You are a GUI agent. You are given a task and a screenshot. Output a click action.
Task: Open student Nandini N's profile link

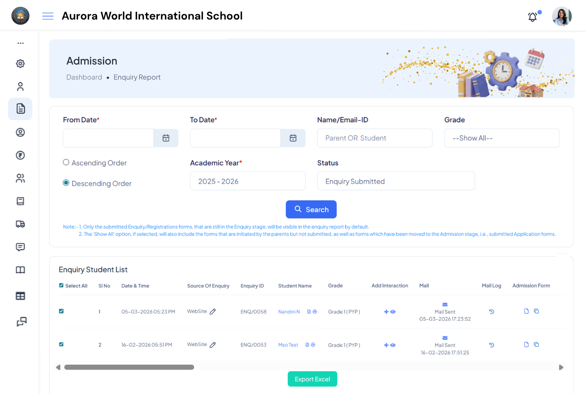289,311
